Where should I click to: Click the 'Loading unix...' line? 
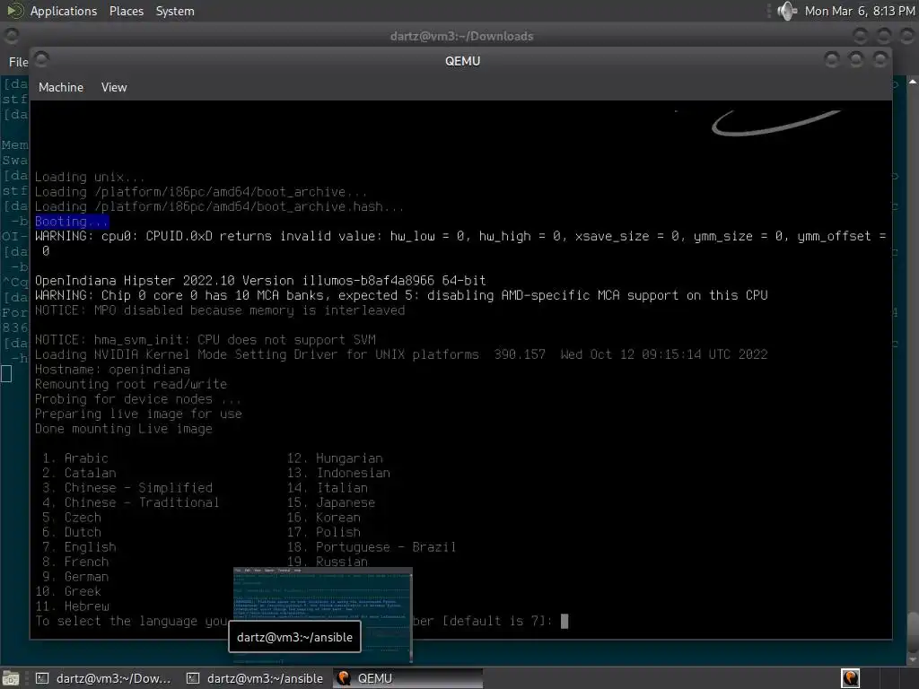90,177
